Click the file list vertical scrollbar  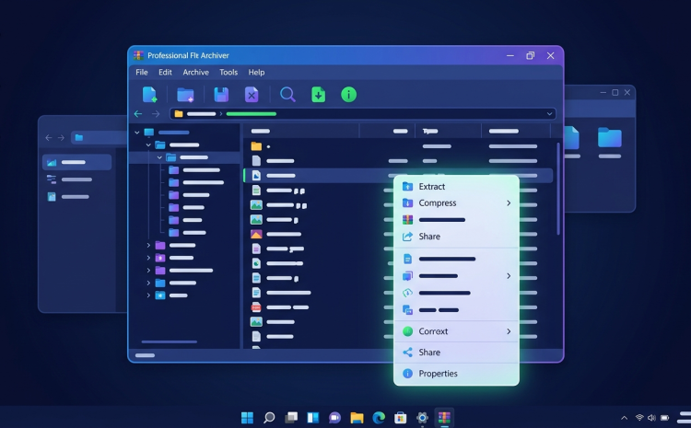tap(558, 189)
